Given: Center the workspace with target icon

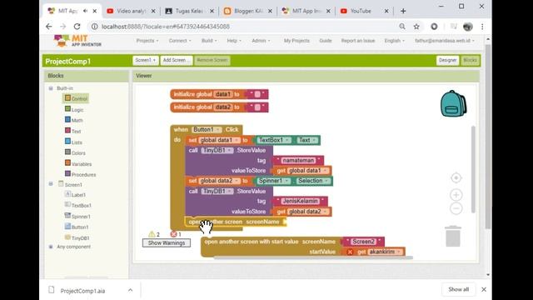Looking at the screenshot, I should [x=456, y=177].
